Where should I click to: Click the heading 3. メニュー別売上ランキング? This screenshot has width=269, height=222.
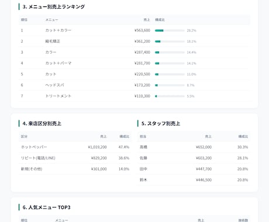(x=54, y=6)
